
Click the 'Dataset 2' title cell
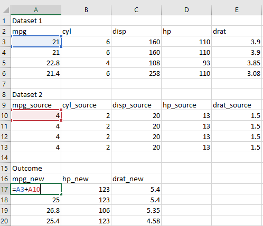pyautogui.click(x=36, y=94)
